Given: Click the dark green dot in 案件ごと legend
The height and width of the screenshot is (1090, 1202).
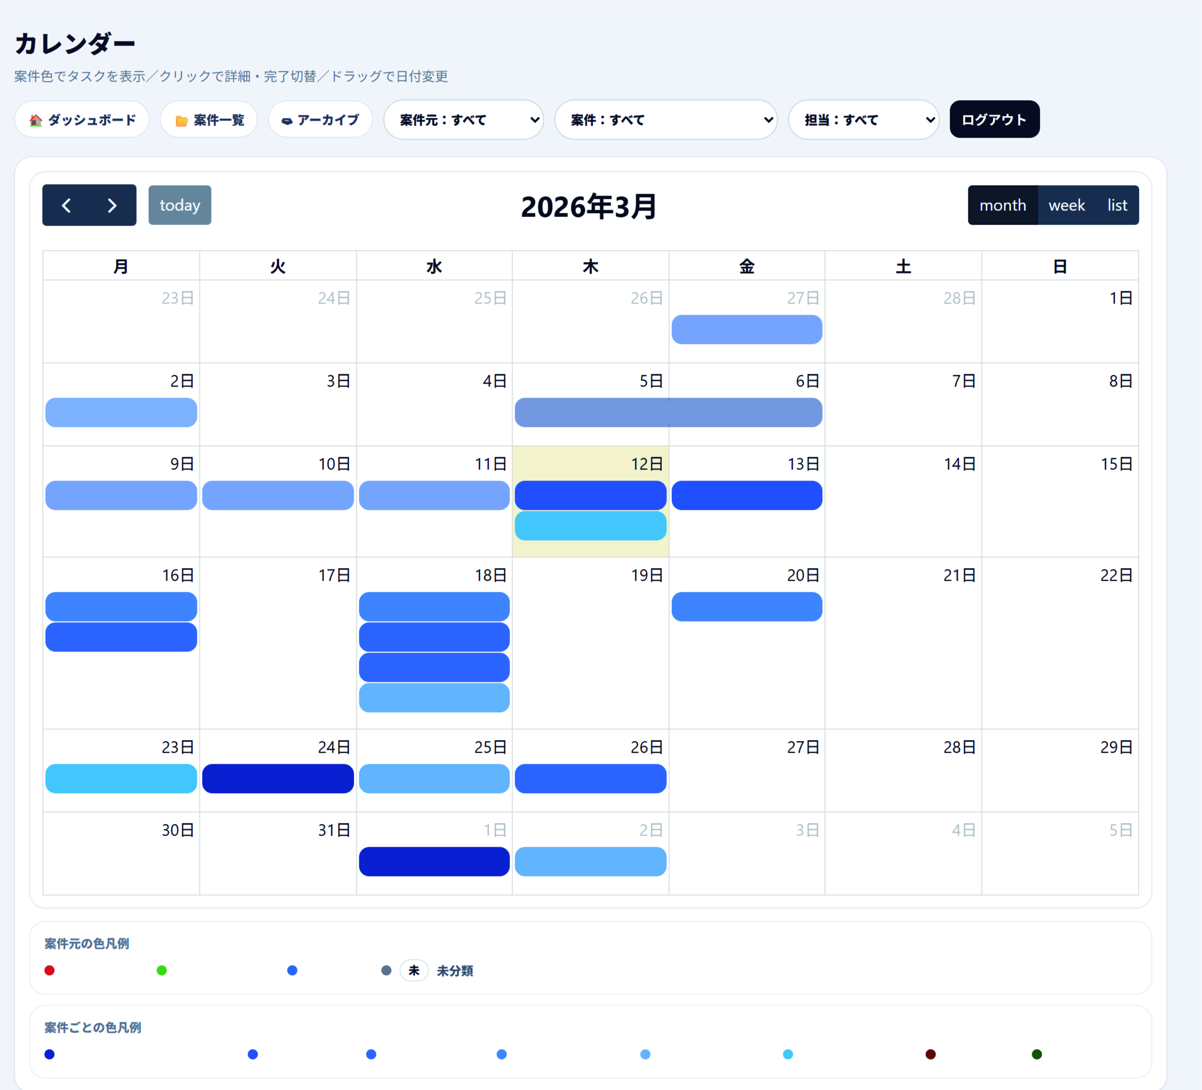Looking at the screenshot, I should tap(1037, 1054).
